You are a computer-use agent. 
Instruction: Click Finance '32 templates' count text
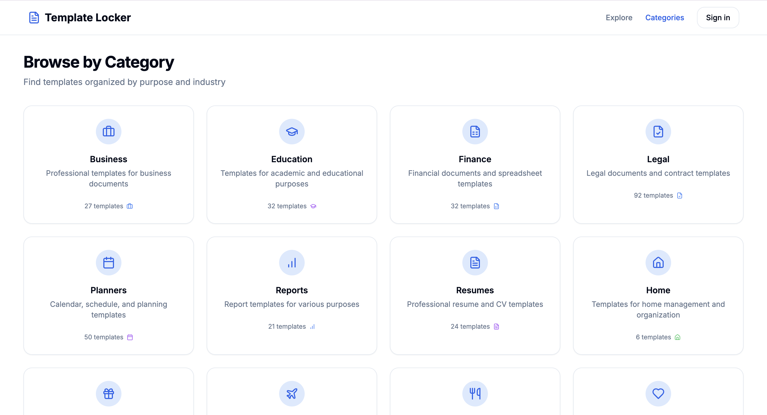470,206
